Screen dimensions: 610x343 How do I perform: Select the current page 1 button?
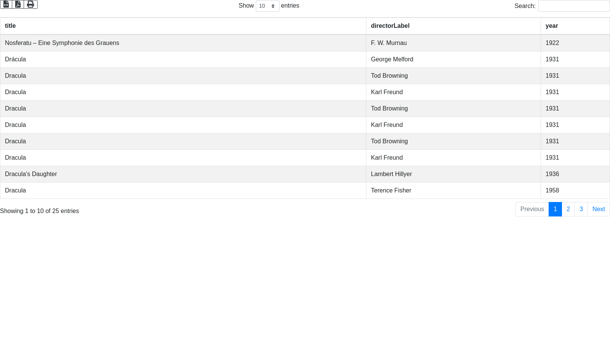tap(555, 209)
